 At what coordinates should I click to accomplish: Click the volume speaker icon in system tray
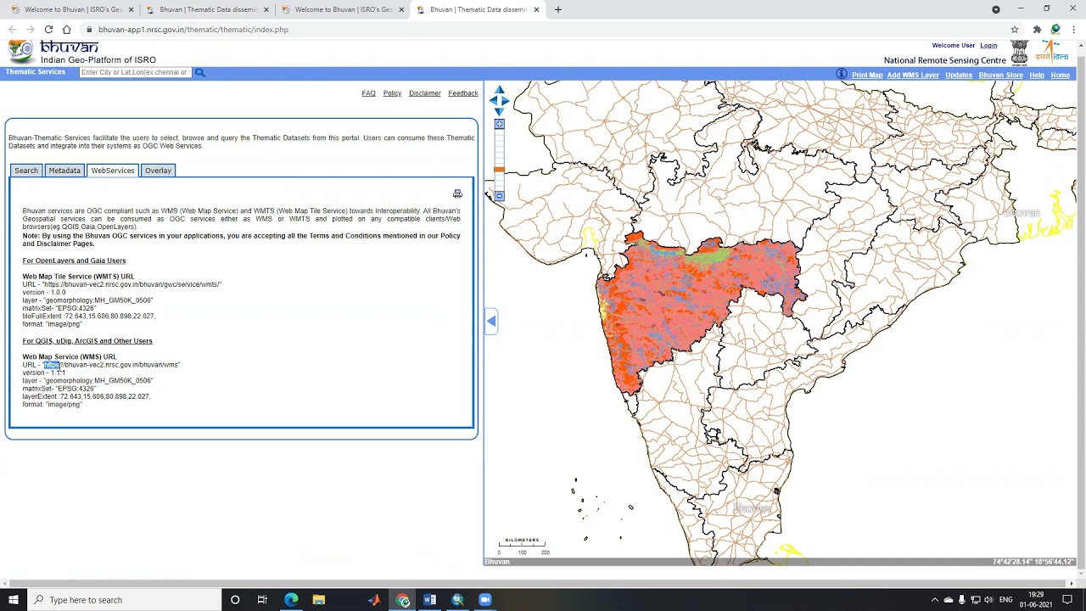coord(988,600)
